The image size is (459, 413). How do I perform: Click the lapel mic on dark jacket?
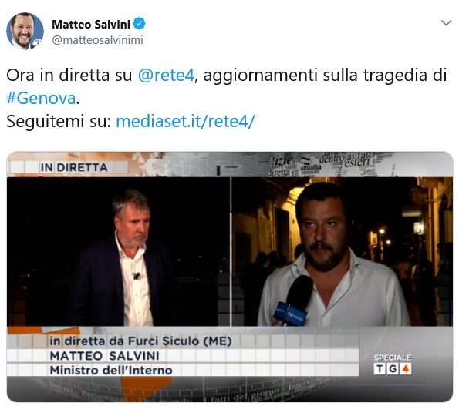tap(136, 275)
